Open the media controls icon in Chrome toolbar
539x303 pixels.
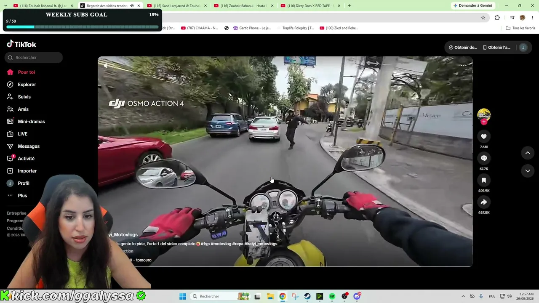[x=512, y=18]
